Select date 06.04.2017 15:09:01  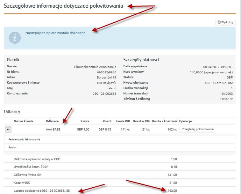coord(218,67)
